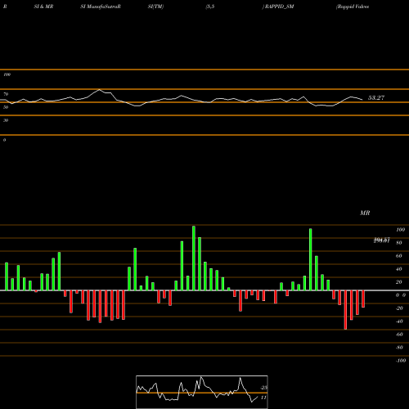Click the 50 level label on RSI axis
The height and width of the screenshot is (409, 409).
coord(6,107)
